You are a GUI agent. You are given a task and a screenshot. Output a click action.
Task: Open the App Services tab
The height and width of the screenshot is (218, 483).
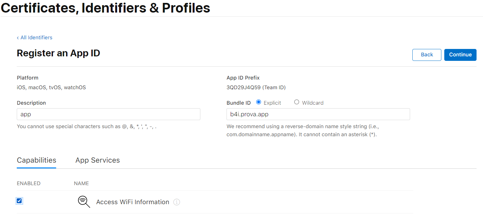tap(97, 160)
